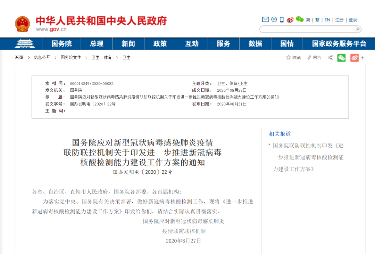375x254 pixels.
Task: Click the plus icon for more sharing
Action: coord(362,58)
